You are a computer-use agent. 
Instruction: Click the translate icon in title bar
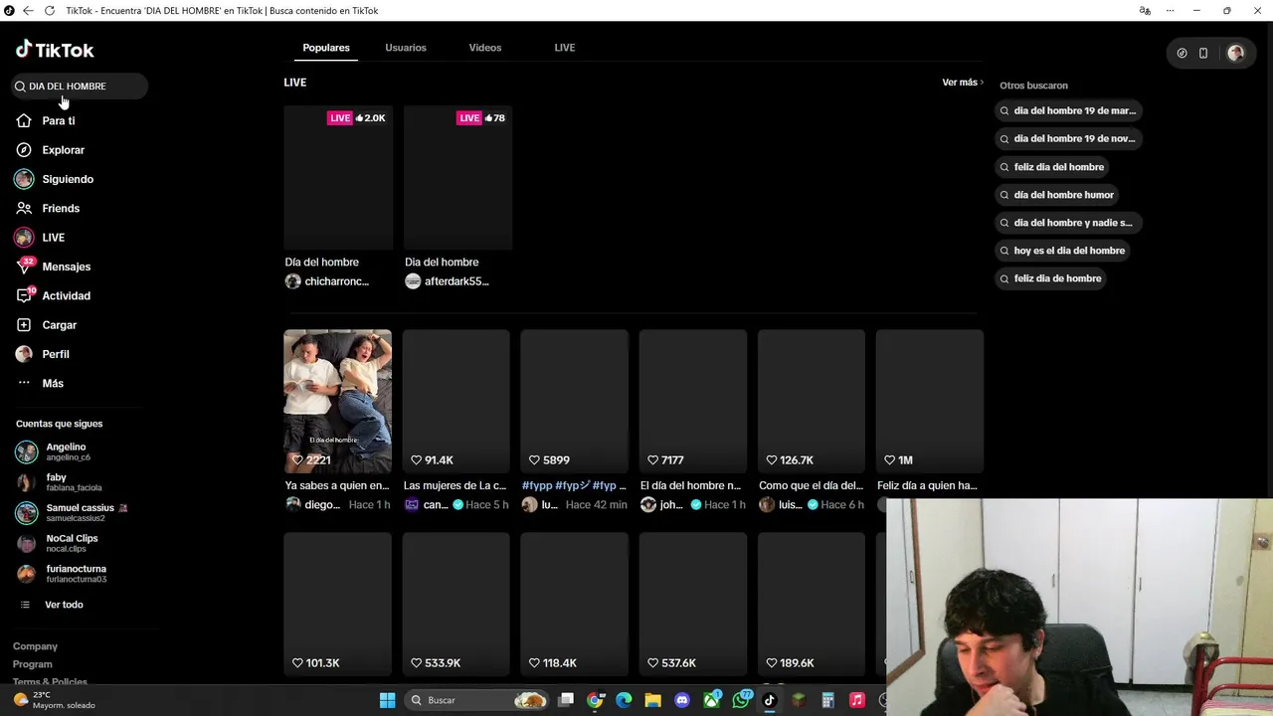point(1145,11)
